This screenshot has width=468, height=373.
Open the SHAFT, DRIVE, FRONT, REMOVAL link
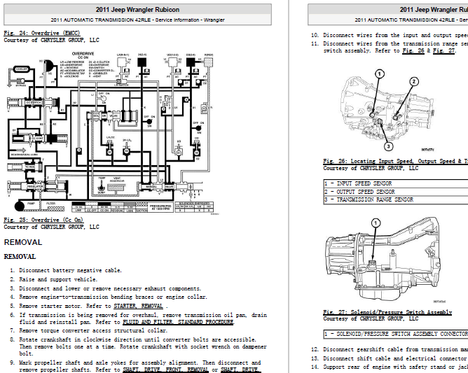(x=165, y=370)
